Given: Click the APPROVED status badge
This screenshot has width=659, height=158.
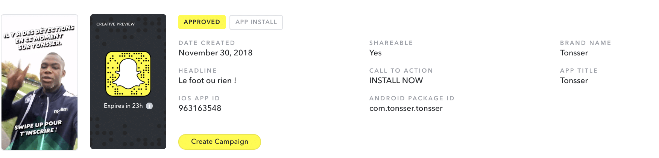Looking at the screenshot, I should 202,22.
